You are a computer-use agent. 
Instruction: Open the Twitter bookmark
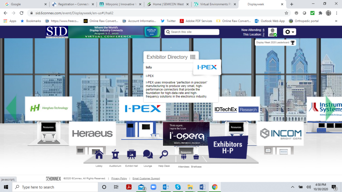pyautogui.click(x=168, y=21)
